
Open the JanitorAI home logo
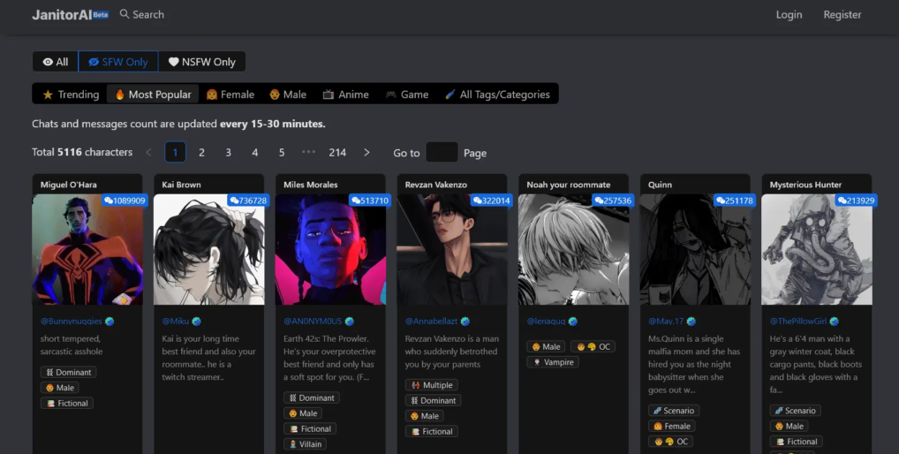[x=62, y=14]
